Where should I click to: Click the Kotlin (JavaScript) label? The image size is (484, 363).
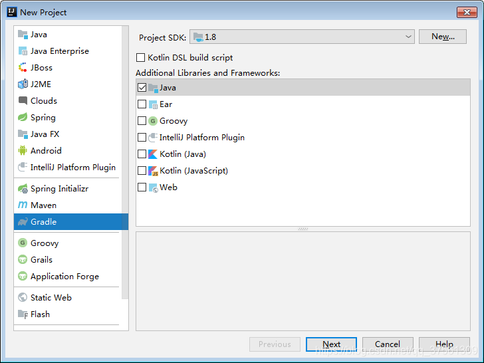pos(193,171)
